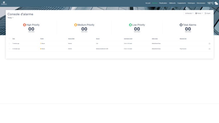The width and height of the screenshot is (219, 123).
Task: Sort the table by the Source column header
Action: pyautogui.click(x=98, y=39)
